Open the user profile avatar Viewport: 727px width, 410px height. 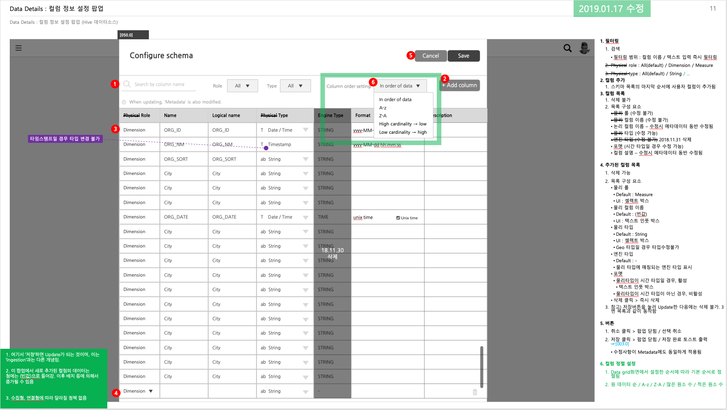pos(585,48)
